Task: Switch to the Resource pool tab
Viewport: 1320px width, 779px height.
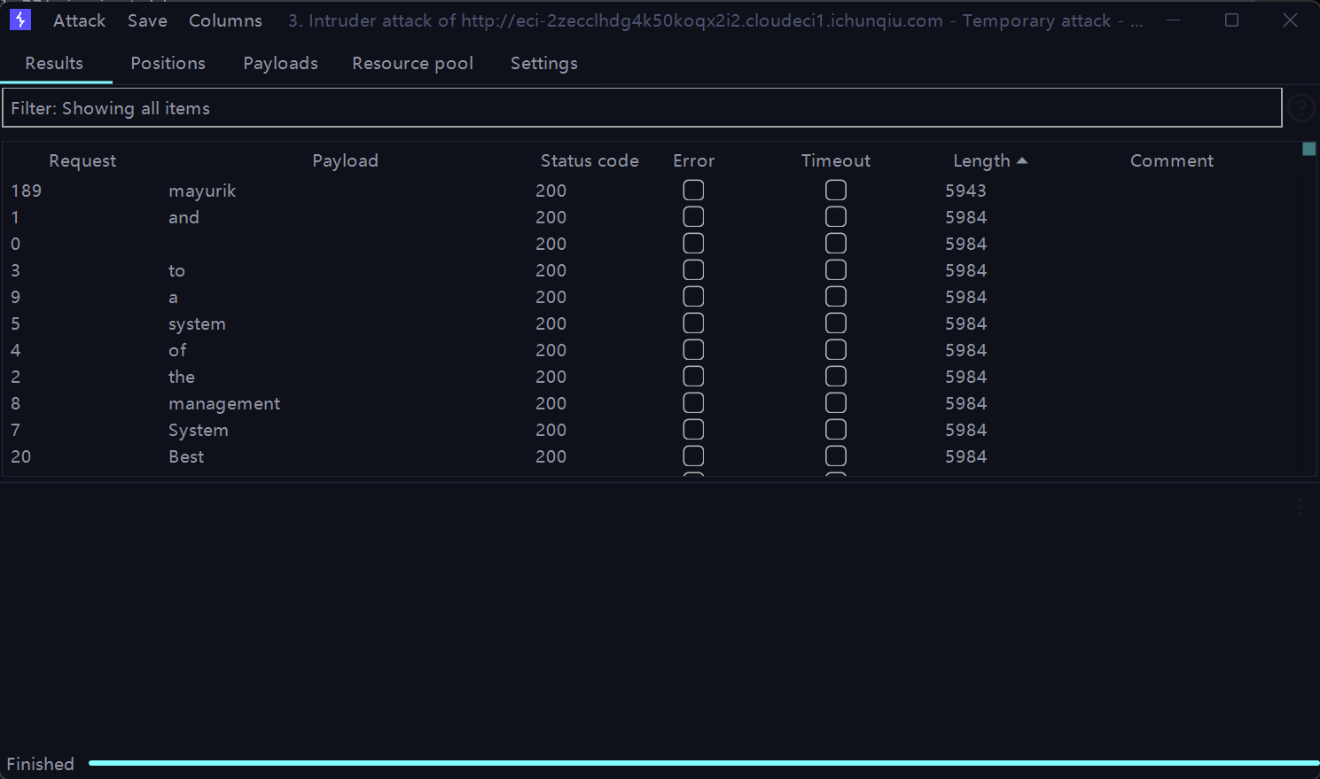Action: coord(412,63)
